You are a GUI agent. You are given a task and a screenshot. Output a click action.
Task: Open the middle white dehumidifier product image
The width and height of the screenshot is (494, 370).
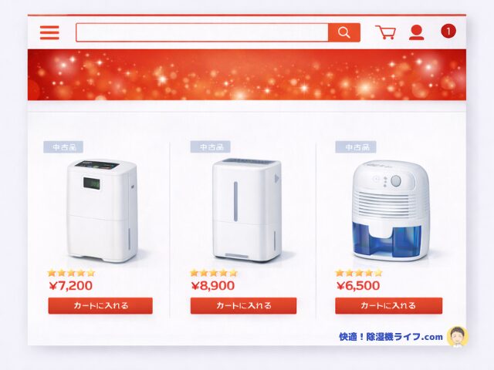click(x=247, y=210)
